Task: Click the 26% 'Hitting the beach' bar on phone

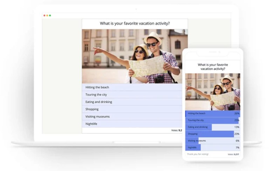Action: (213, 113)
